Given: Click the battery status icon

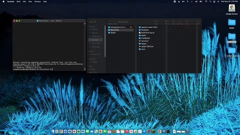Looking at the screenshot, I should pyautogui.click(x=201, y=1).
